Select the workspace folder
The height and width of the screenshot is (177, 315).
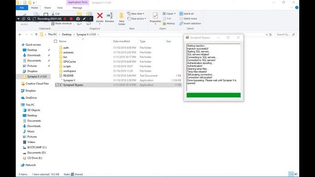69,71
